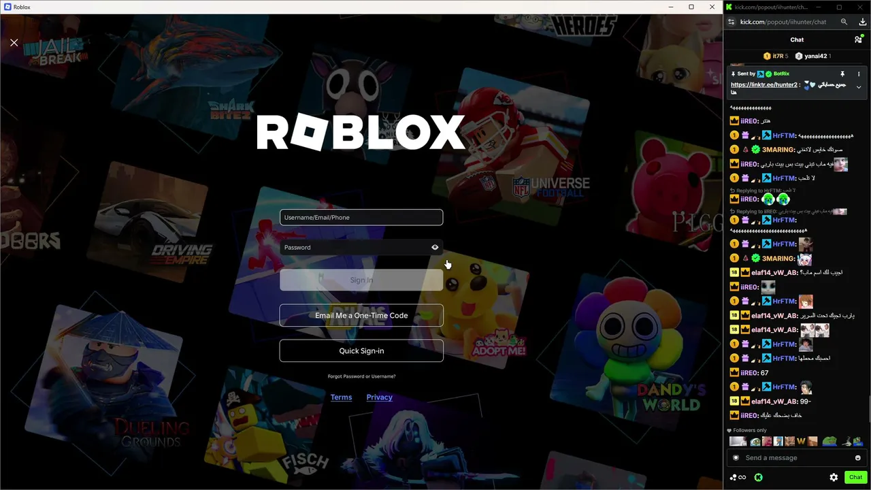
Task: Open pinned message three-dot menu
Action: (x=859, y=73)
